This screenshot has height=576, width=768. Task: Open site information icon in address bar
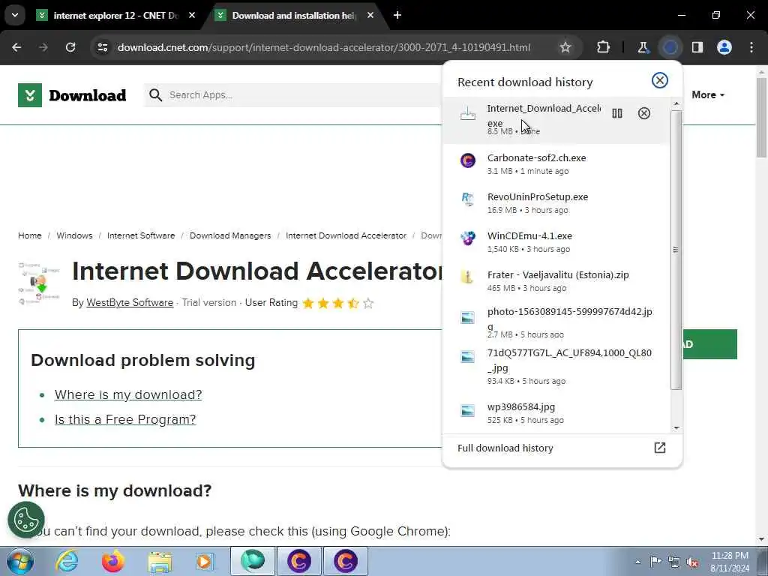(102, 47)
